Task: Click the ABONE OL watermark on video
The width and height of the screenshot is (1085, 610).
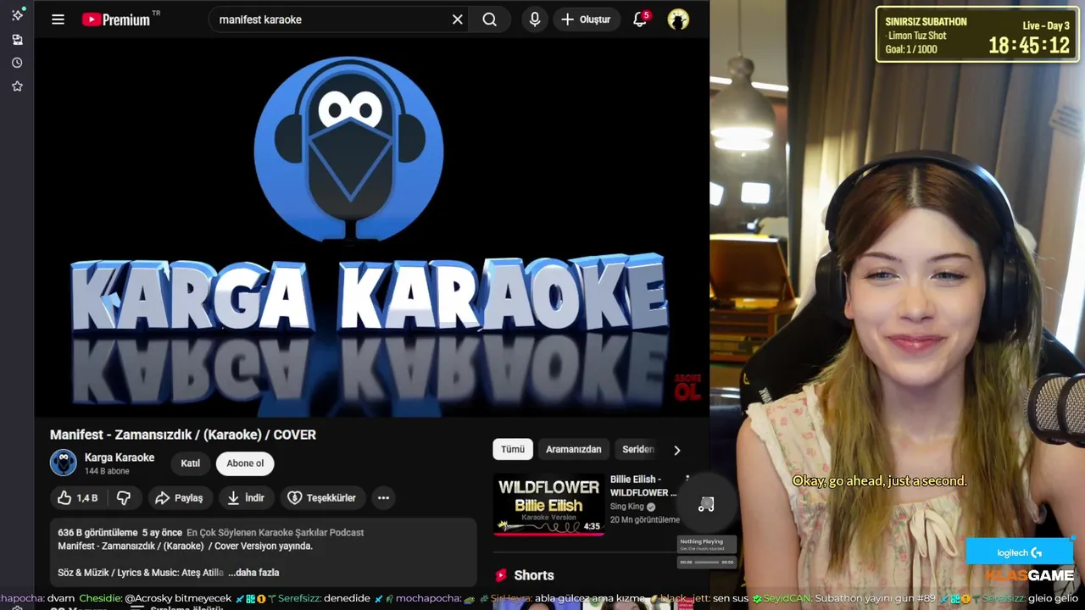Action: (687, 387)
